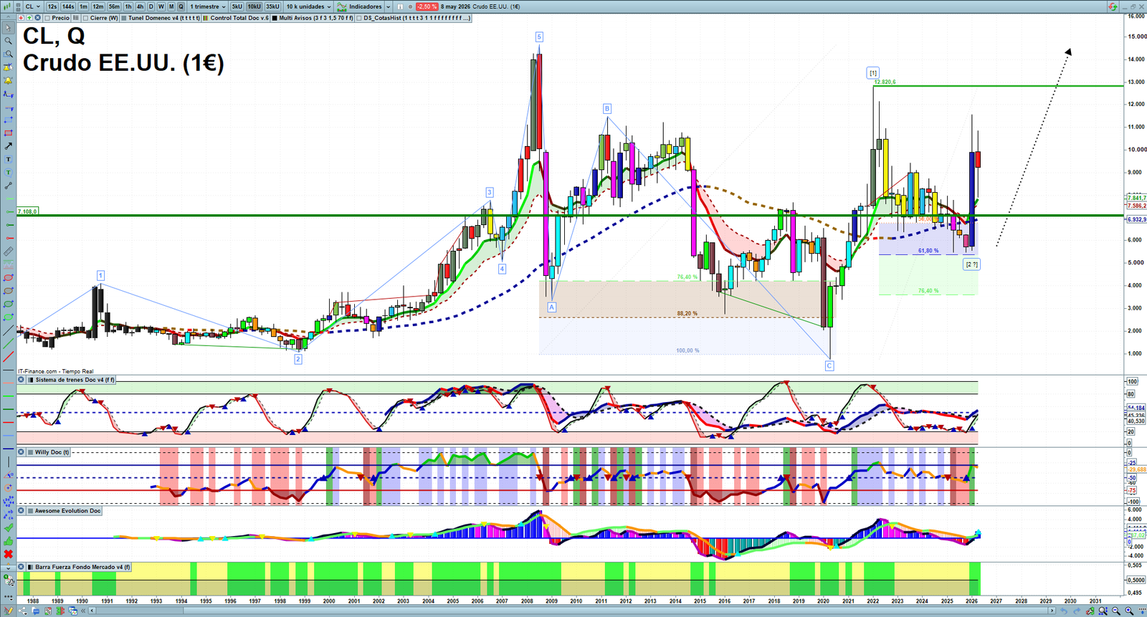Viewport: 1147px width, 617px height.
Task: Select the 56m timeframe button
Action: (x=114, y=6)
